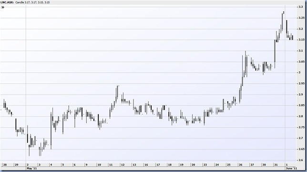The height and width of the screenshot is (172, 307).
Task: Click the Candle 3.17, 3.17, 3.15, 3.15 readout
Action: pyautogui.click(x=32, y=2)
